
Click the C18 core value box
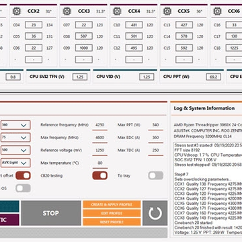[x=234, y=48]
